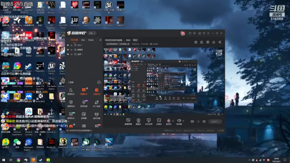Launch Steam from the desktop

(29, 67)
